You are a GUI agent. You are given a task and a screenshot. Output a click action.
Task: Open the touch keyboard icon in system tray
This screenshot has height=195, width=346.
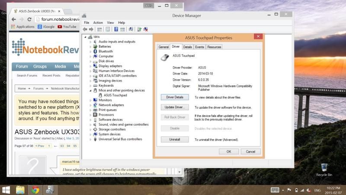click(275, 190)
